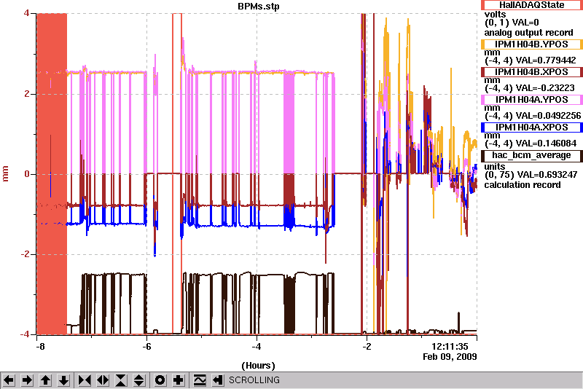Click the (Hours) x-axis label
The image size is (583, 389).
[x=259, y=366]
